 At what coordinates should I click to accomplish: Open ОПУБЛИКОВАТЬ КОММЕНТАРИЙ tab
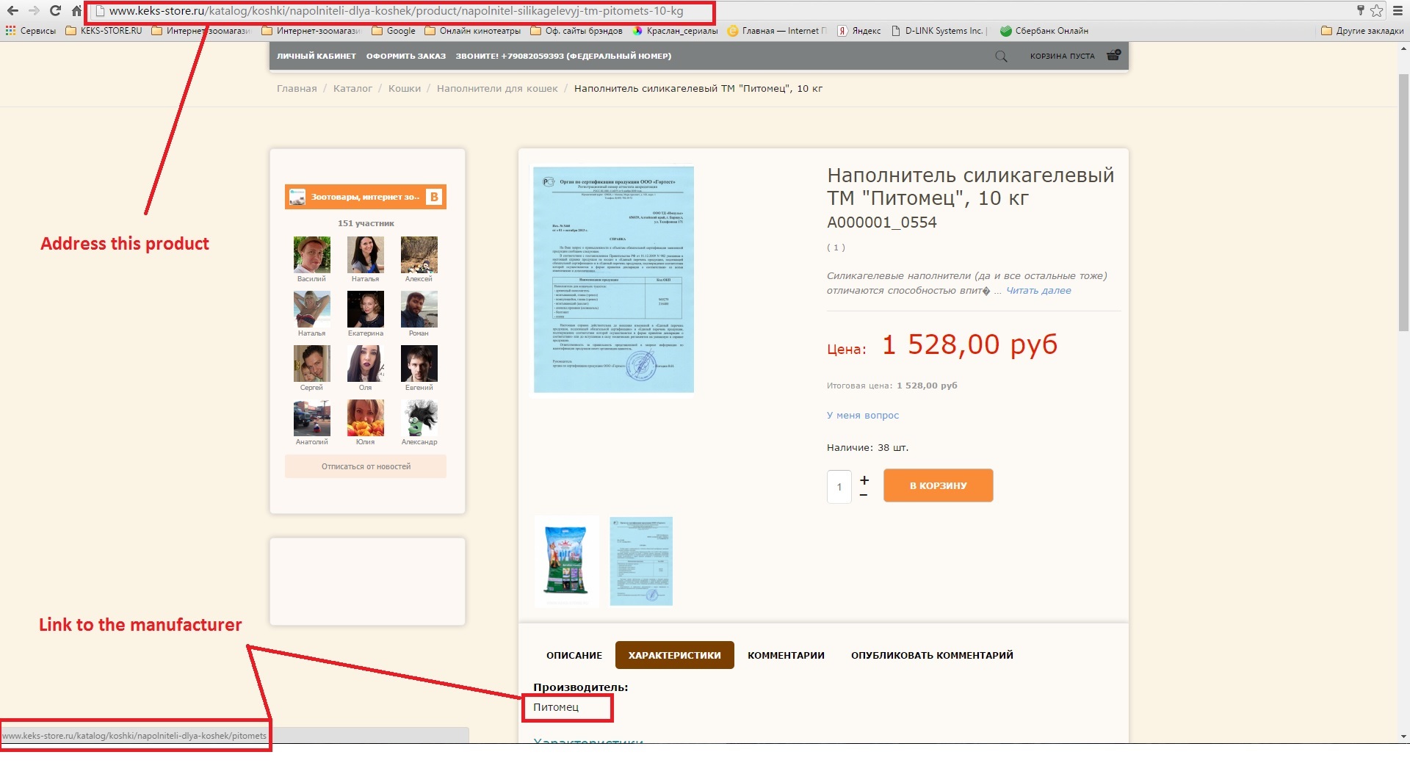pos(932,655)
